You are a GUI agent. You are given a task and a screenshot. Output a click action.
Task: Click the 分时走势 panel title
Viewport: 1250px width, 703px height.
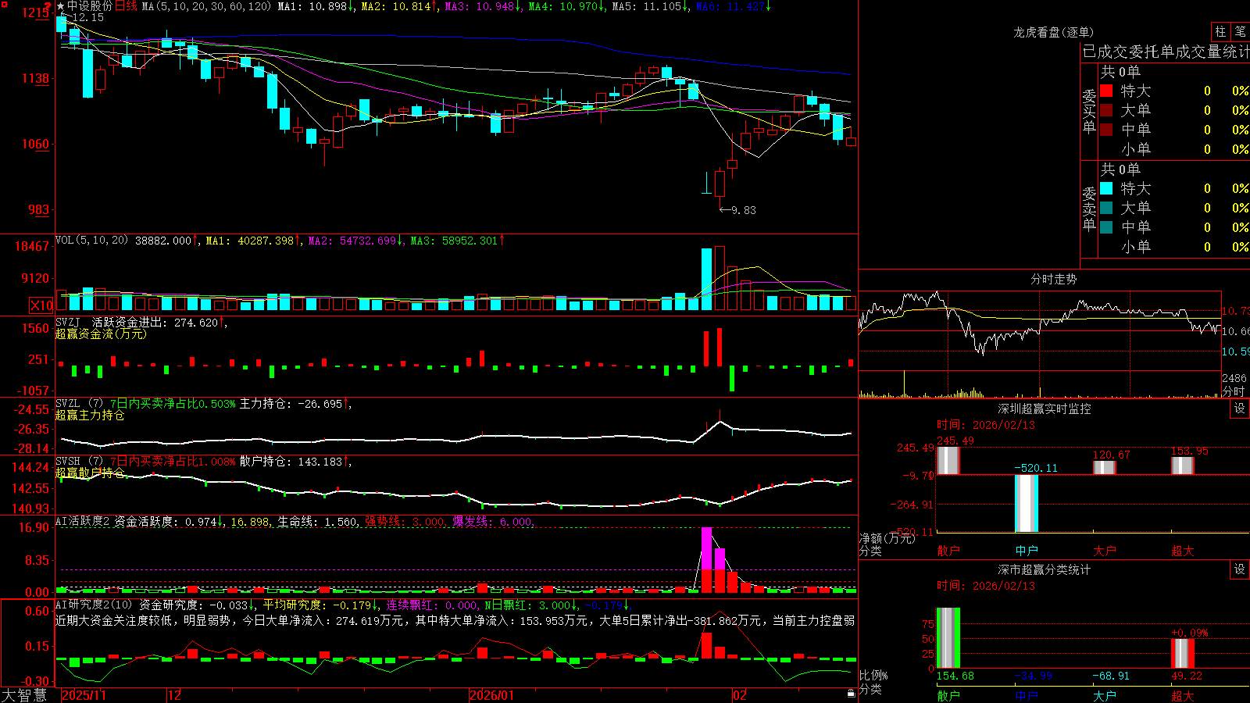tap(1054, 279)
